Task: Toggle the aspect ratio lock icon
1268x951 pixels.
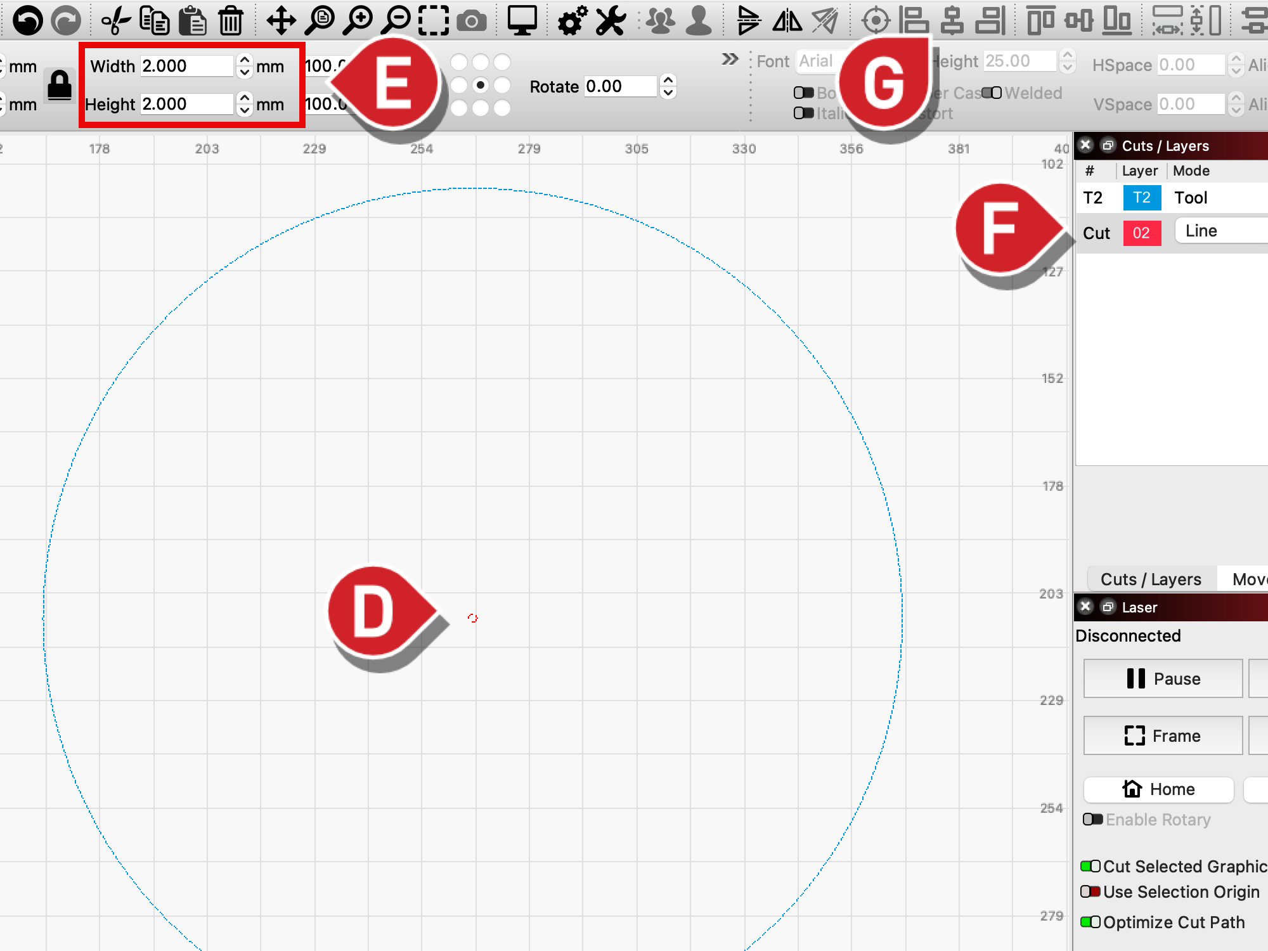Action: click(60, 85)
